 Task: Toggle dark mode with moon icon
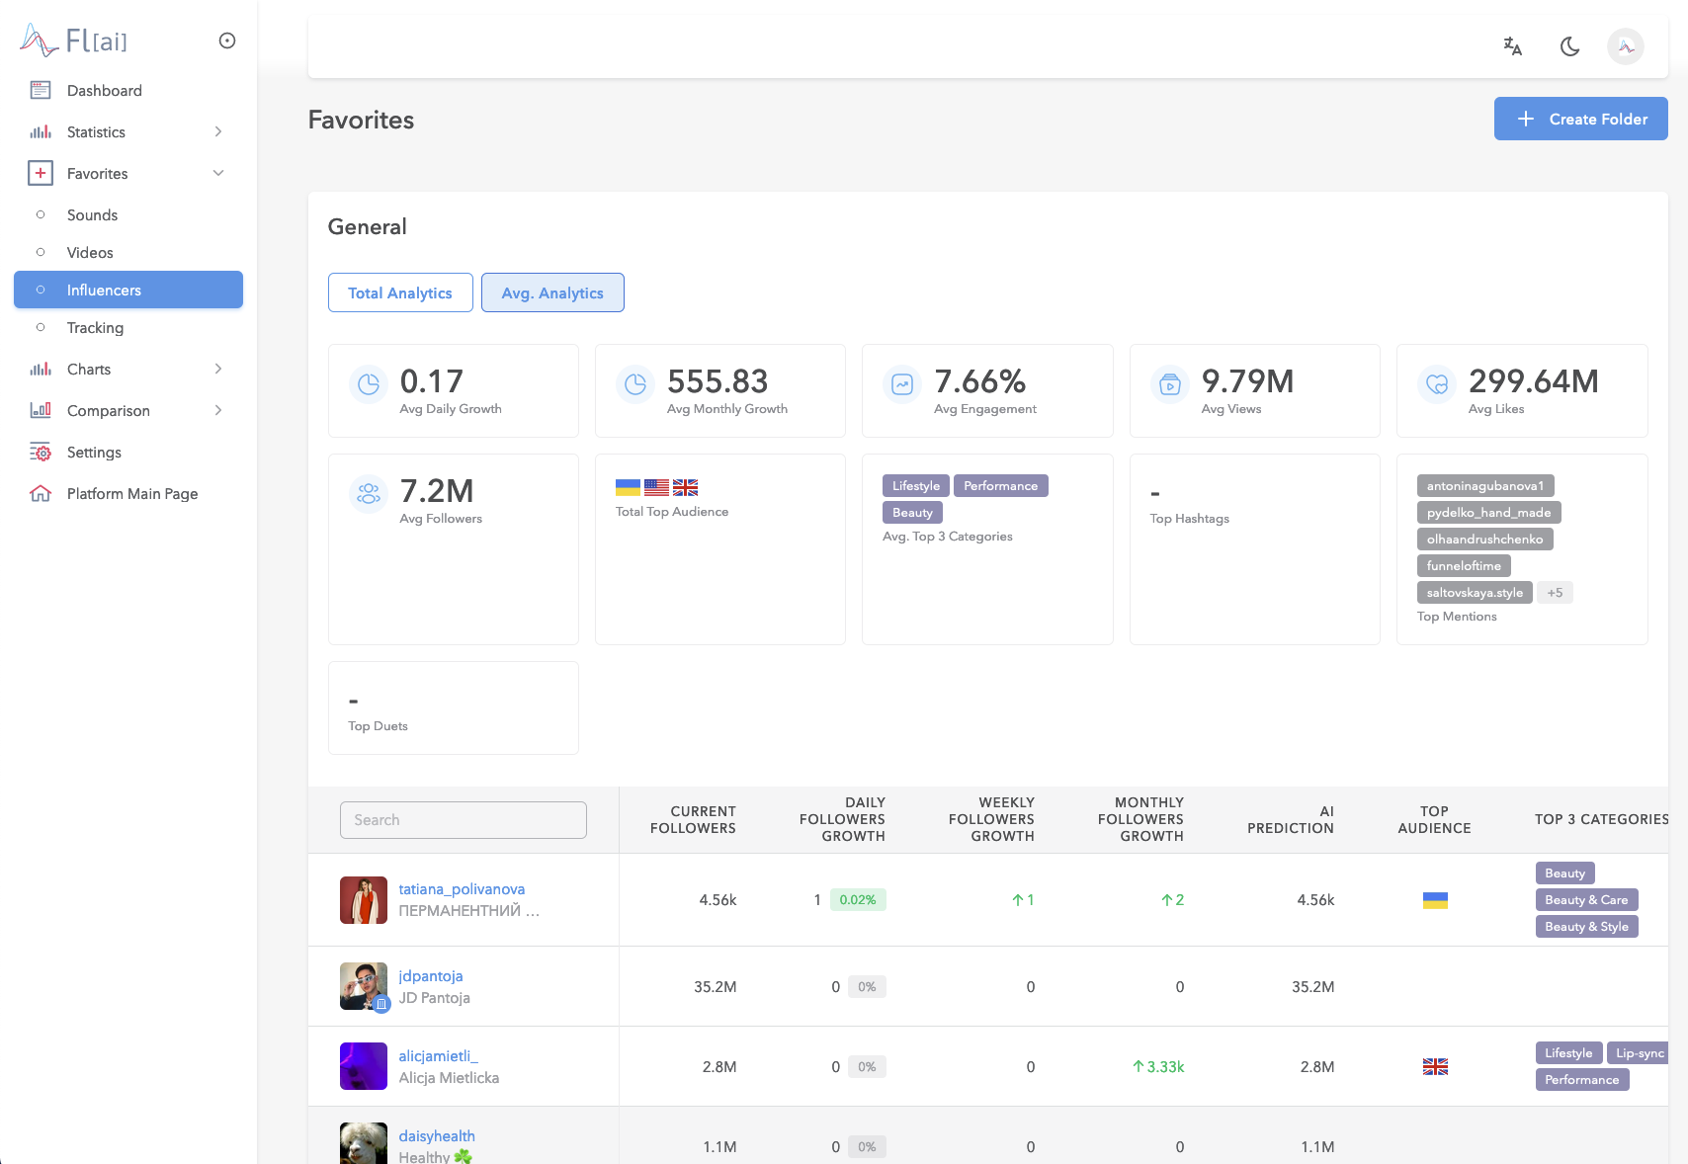[x=1569, y=46]
